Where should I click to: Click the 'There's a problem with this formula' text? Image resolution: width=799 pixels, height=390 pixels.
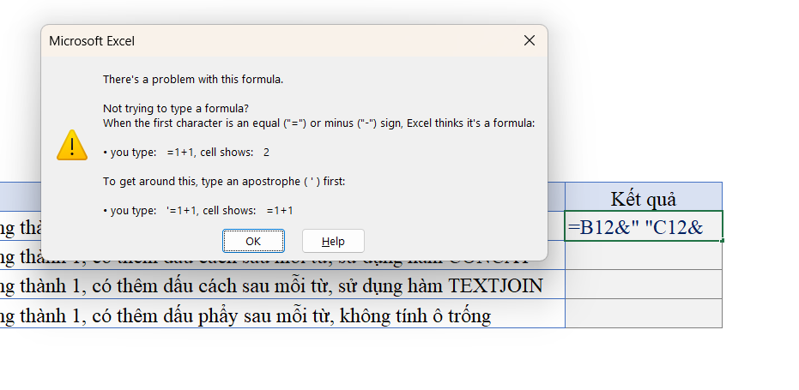coord(192,79)
